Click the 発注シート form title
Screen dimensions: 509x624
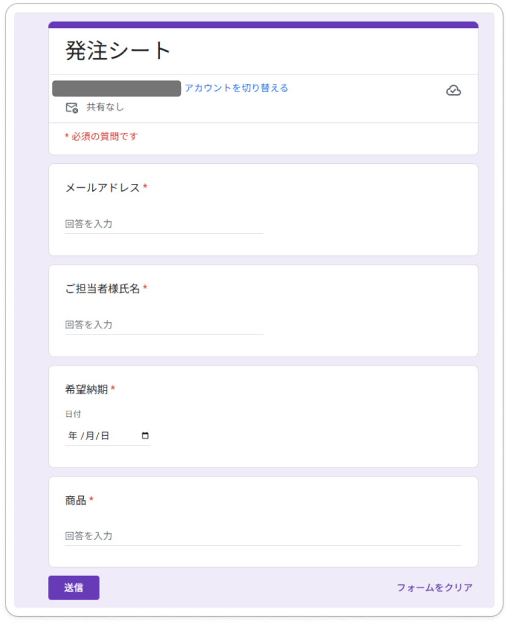pyautogui.click(x=118, y=51)
